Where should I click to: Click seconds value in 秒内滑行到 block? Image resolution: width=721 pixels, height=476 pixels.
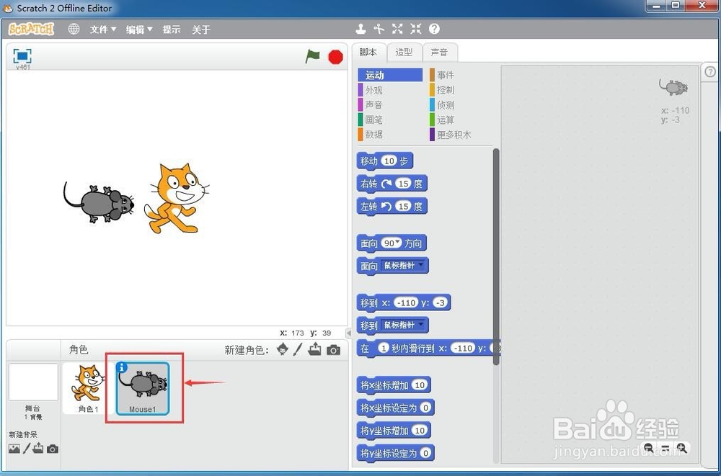click(384, 349)
